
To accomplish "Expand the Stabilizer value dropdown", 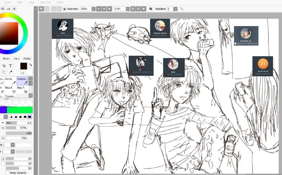I will pyautogui.click(x=175, y=9).
